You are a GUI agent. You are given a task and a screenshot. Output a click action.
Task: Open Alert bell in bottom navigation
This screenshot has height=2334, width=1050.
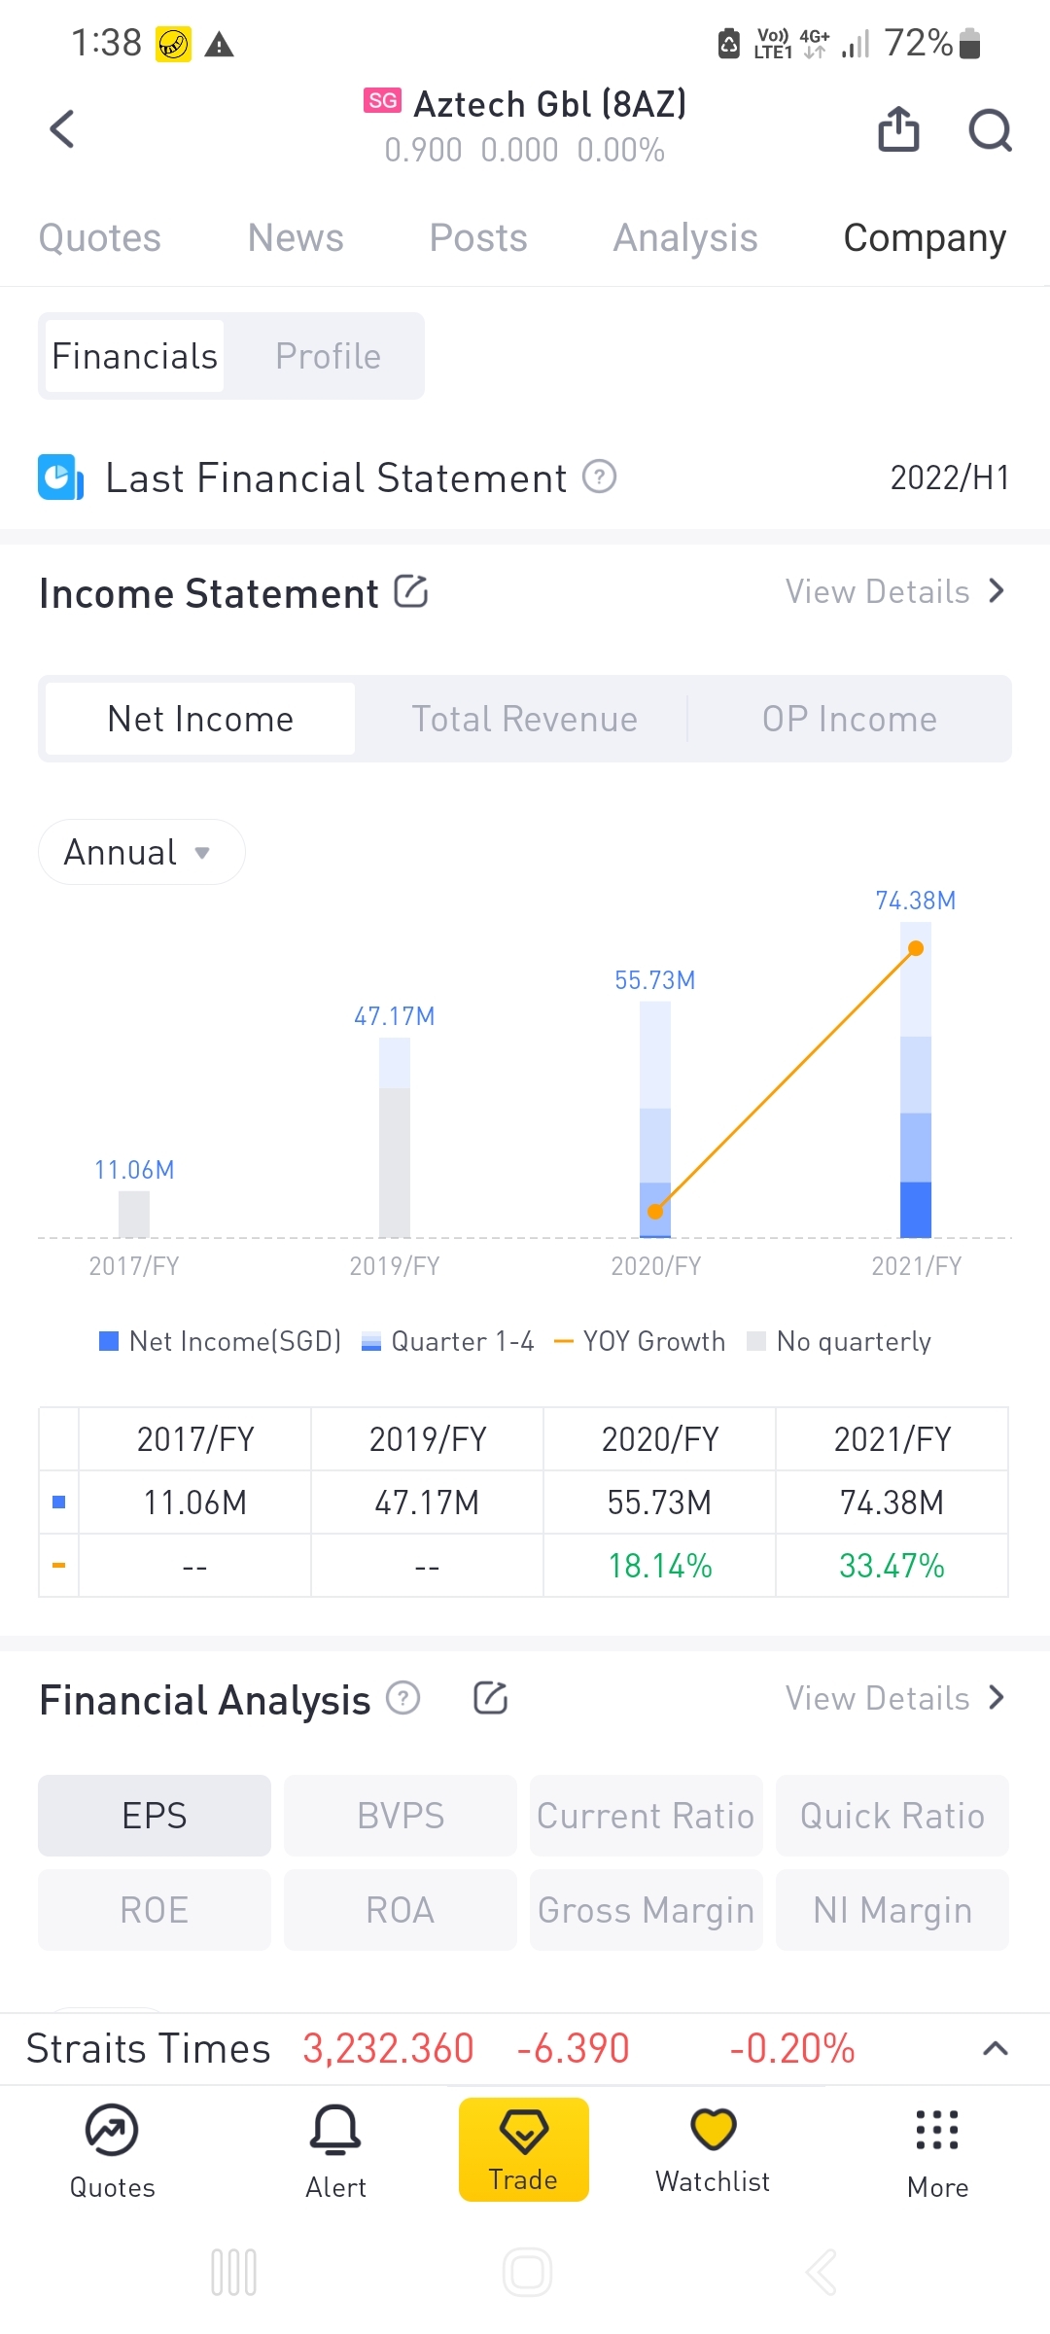click(x=335, y=2151)
